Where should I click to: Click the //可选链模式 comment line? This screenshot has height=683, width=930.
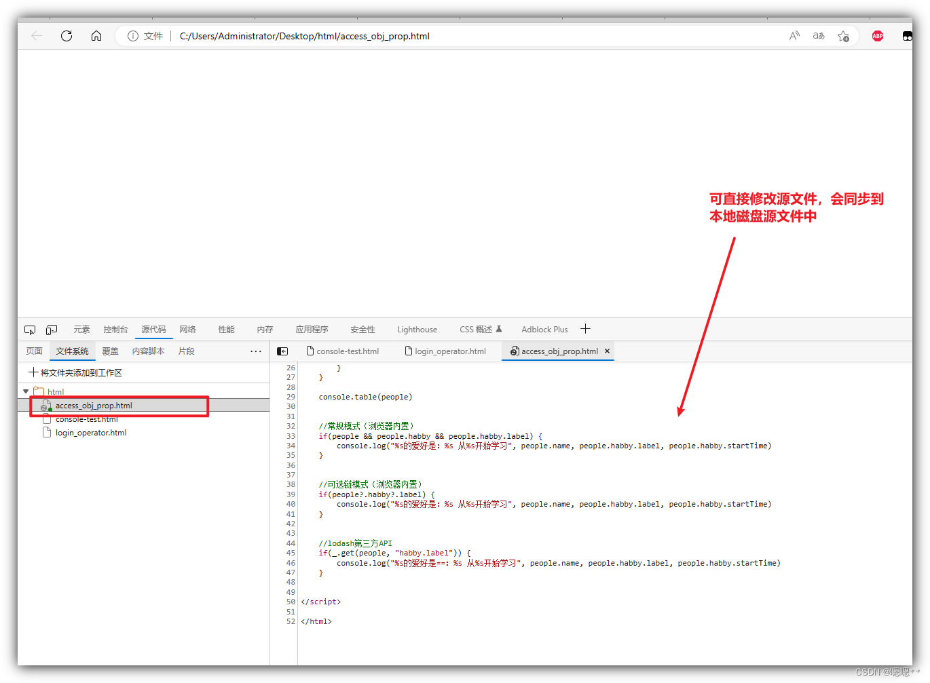point(371,484)
